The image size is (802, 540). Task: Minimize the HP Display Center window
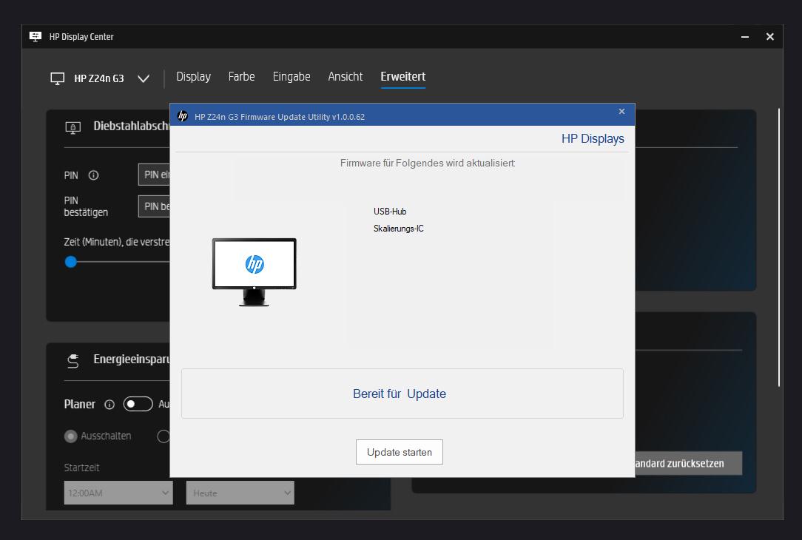tap(745, 37)
